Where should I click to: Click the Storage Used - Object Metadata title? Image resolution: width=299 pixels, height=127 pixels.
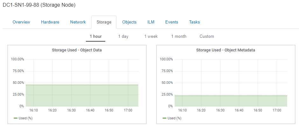click(226, 50)
